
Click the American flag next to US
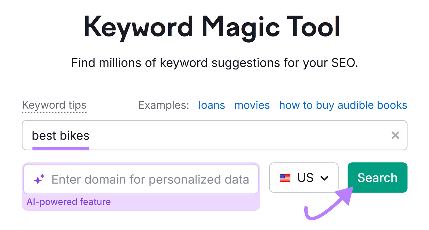[x=285, y=178]
